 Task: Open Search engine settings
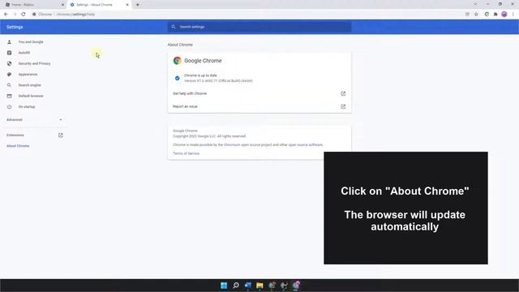coord(29,85)
